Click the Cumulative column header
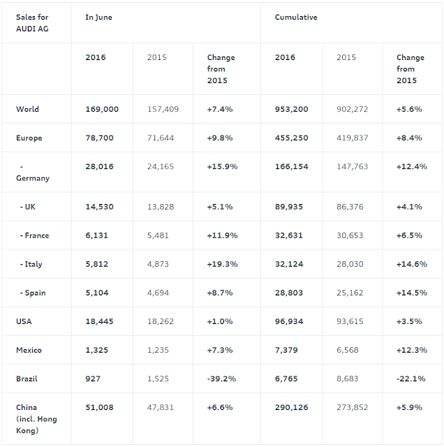Viewport: 444px width, 447px height. (296, 17)
